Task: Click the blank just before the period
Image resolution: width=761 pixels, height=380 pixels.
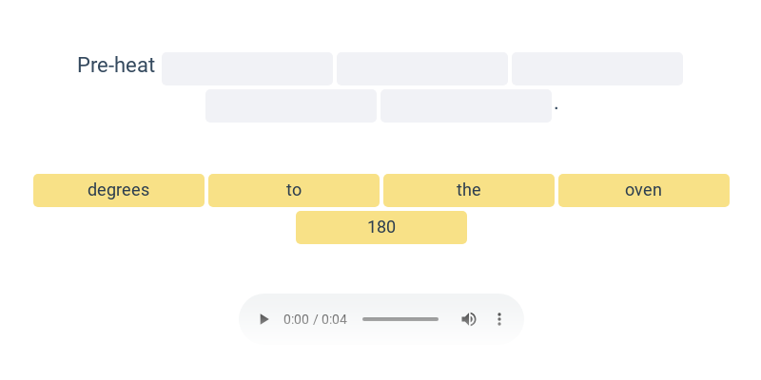Action: coord(466,106)
